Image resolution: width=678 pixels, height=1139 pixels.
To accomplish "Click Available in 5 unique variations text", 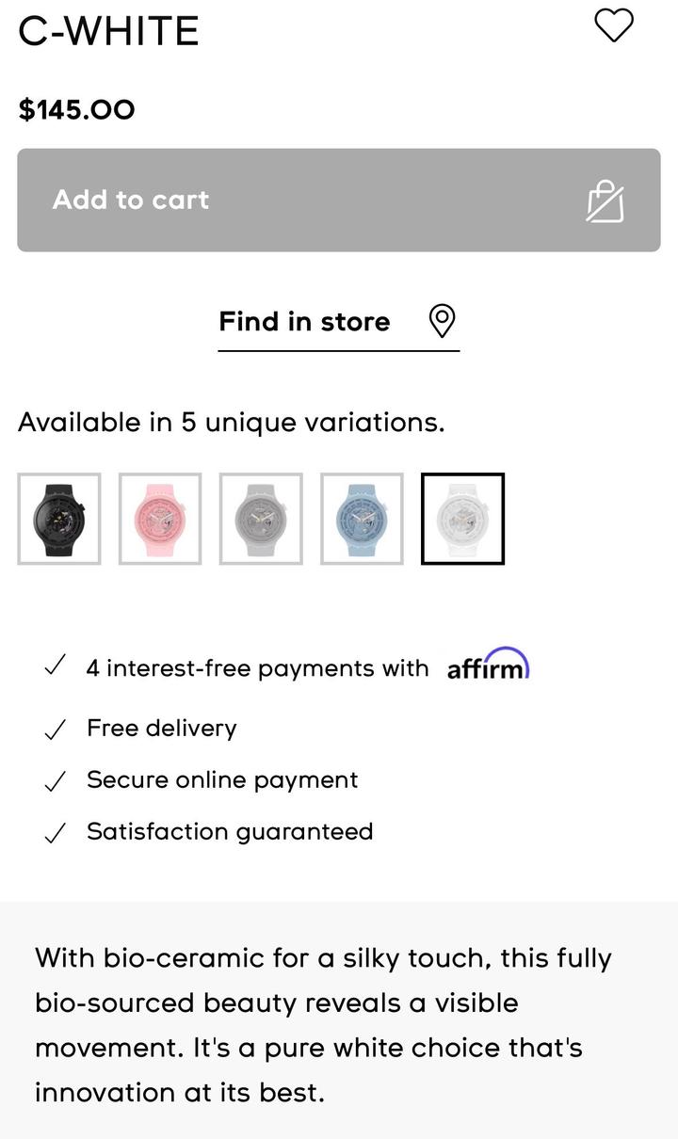I will (231, 423).
